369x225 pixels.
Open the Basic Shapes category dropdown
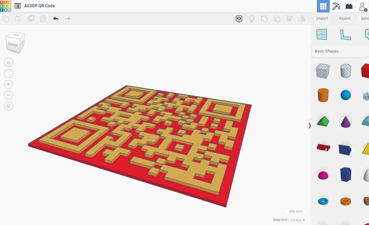(x=340, y=51)
